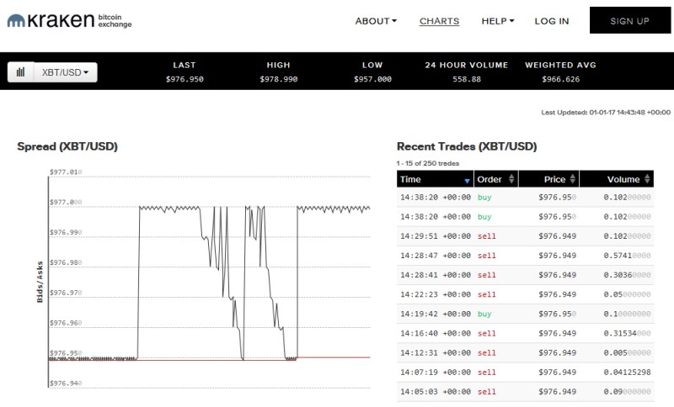674x407 pixels.
Task: Sort trades using Order column arrows
Action: point(511,179)
